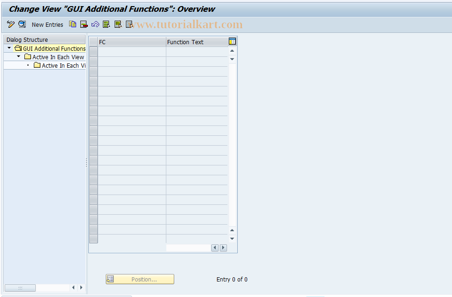Click the top scroll-down arrow of the table
452x297 pixels.
pos(232,59)
